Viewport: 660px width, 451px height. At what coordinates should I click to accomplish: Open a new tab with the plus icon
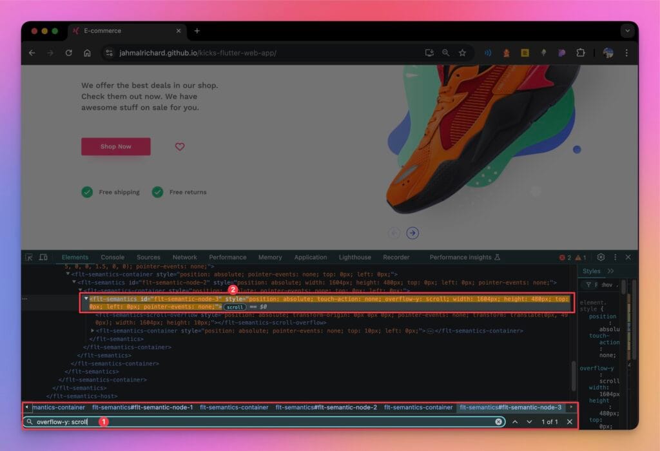tap(197, 31)
